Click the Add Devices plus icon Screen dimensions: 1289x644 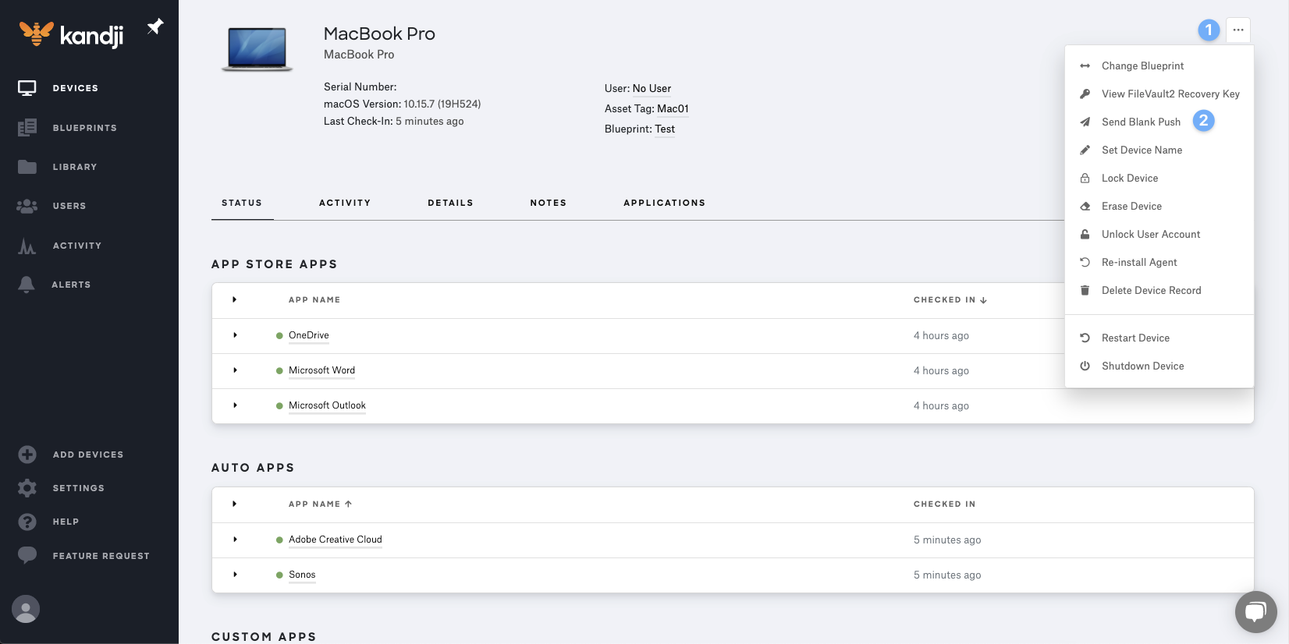pyautogui.click(x=27, y=455)
